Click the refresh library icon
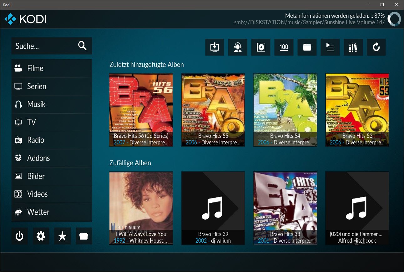The width and height of the screenshot is (404, 272). click(376, 47)
